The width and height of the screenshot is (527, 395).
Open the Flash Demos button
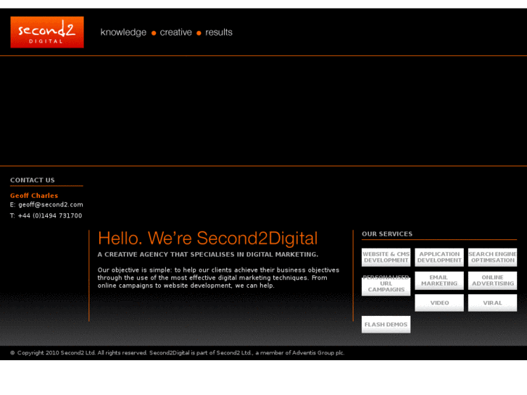click(386, 325)
